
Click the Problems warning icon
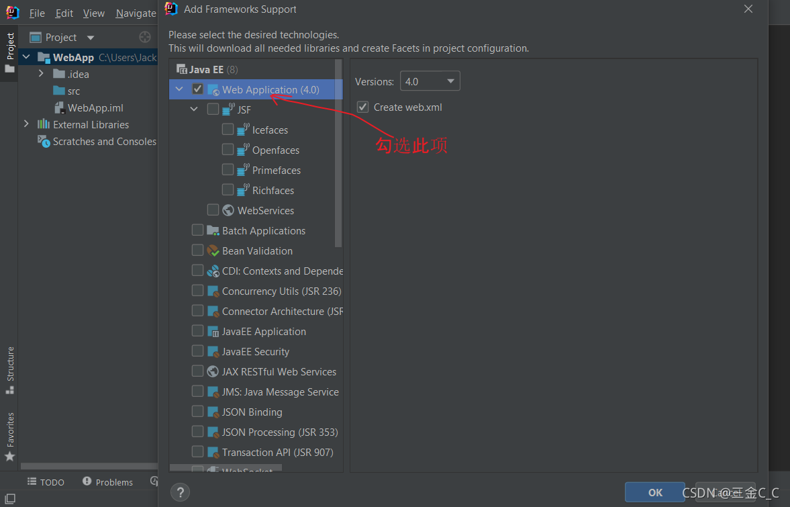tap(87, 481)
